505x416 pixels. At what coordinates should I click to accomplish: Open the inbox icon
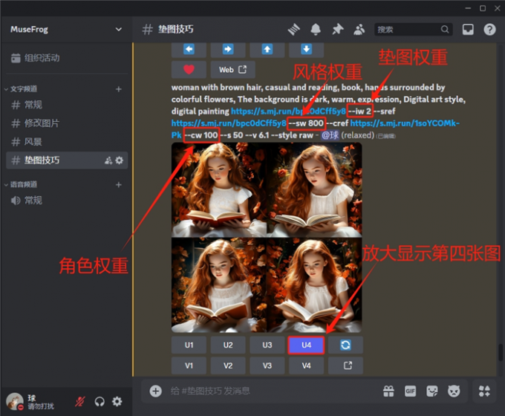468,29
